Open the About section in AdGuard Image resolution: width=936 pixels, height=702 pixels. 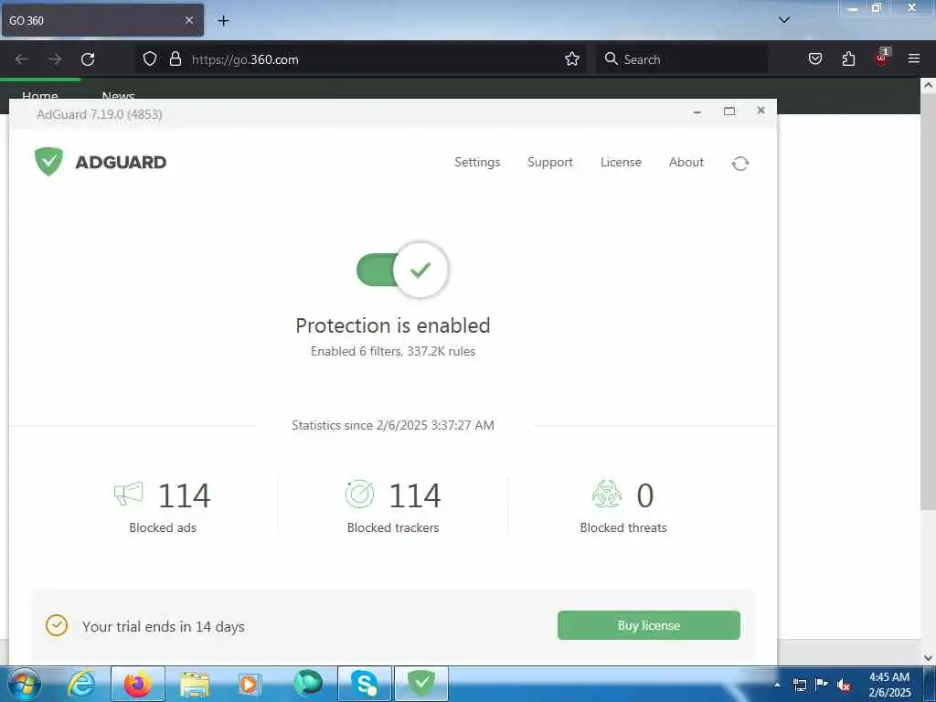pos(686,163)
